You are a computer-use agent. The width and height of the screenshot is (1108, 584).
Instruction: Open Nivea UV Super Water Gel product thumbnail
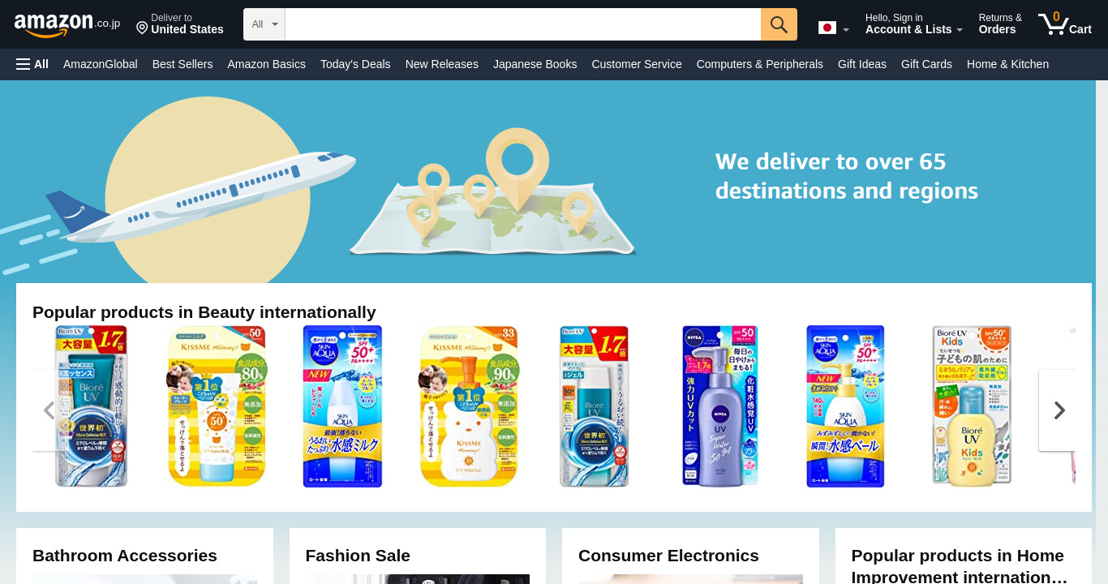pyautogui.click(x=719, y=406)
